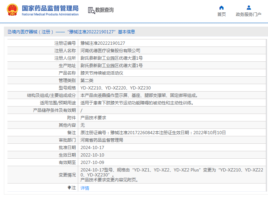
Task: Click 注册人住所 address value cell
Action: 112,58
